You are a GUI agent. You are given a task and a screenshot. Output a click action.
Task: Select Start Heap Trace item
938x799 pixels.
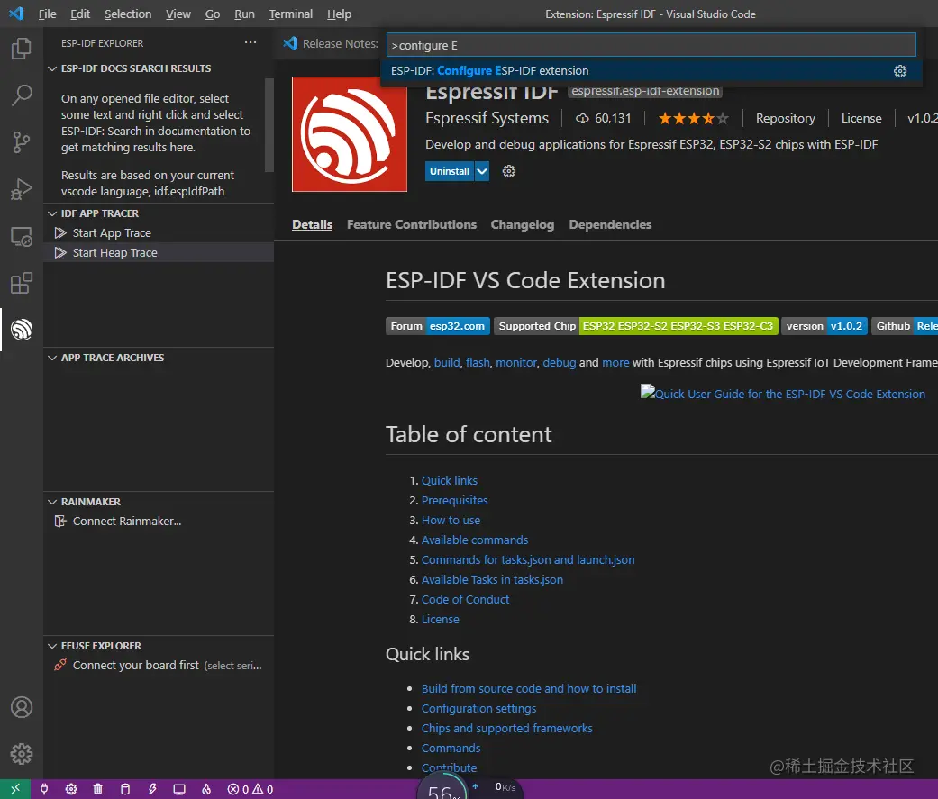159,252
